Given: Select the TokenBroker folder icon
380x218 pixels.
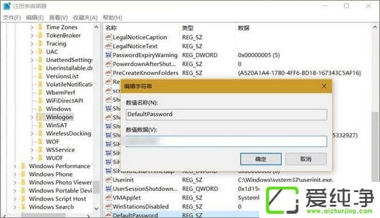Looking at the screenshot, I should tap(40, 36).
